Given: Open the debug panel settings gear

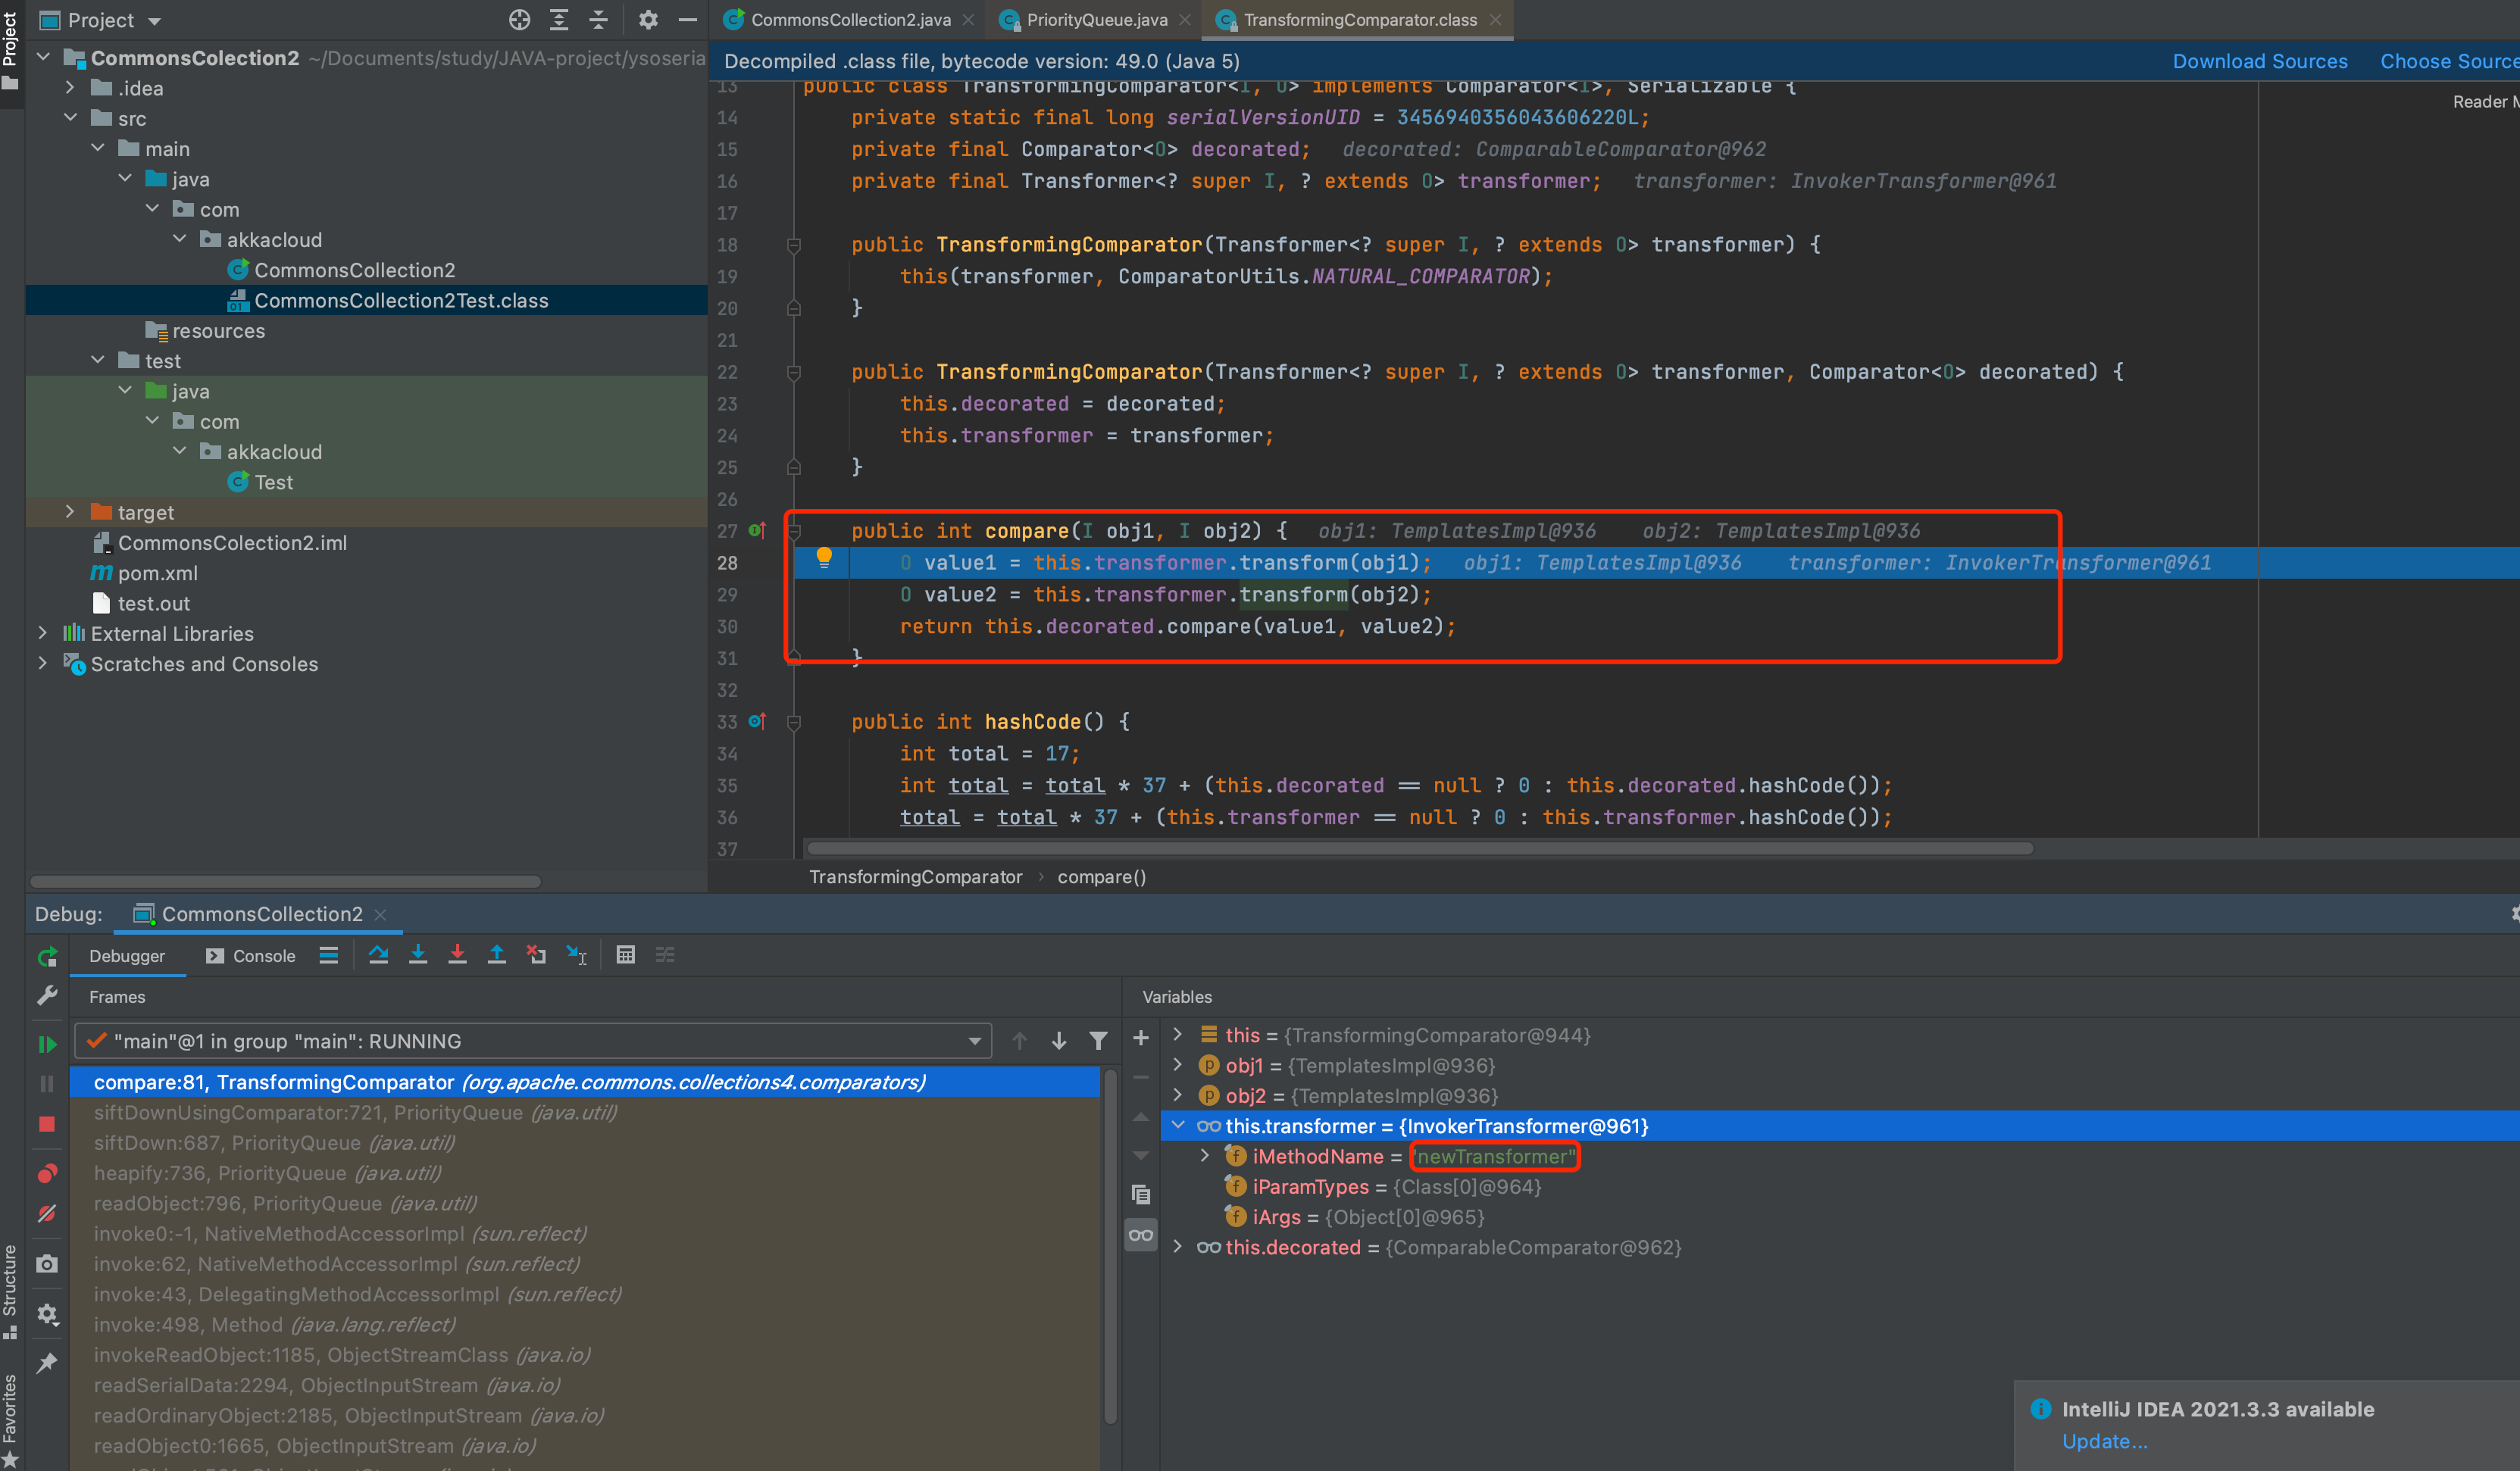Looking at the screenshot, I should [x=47, y=1314].
